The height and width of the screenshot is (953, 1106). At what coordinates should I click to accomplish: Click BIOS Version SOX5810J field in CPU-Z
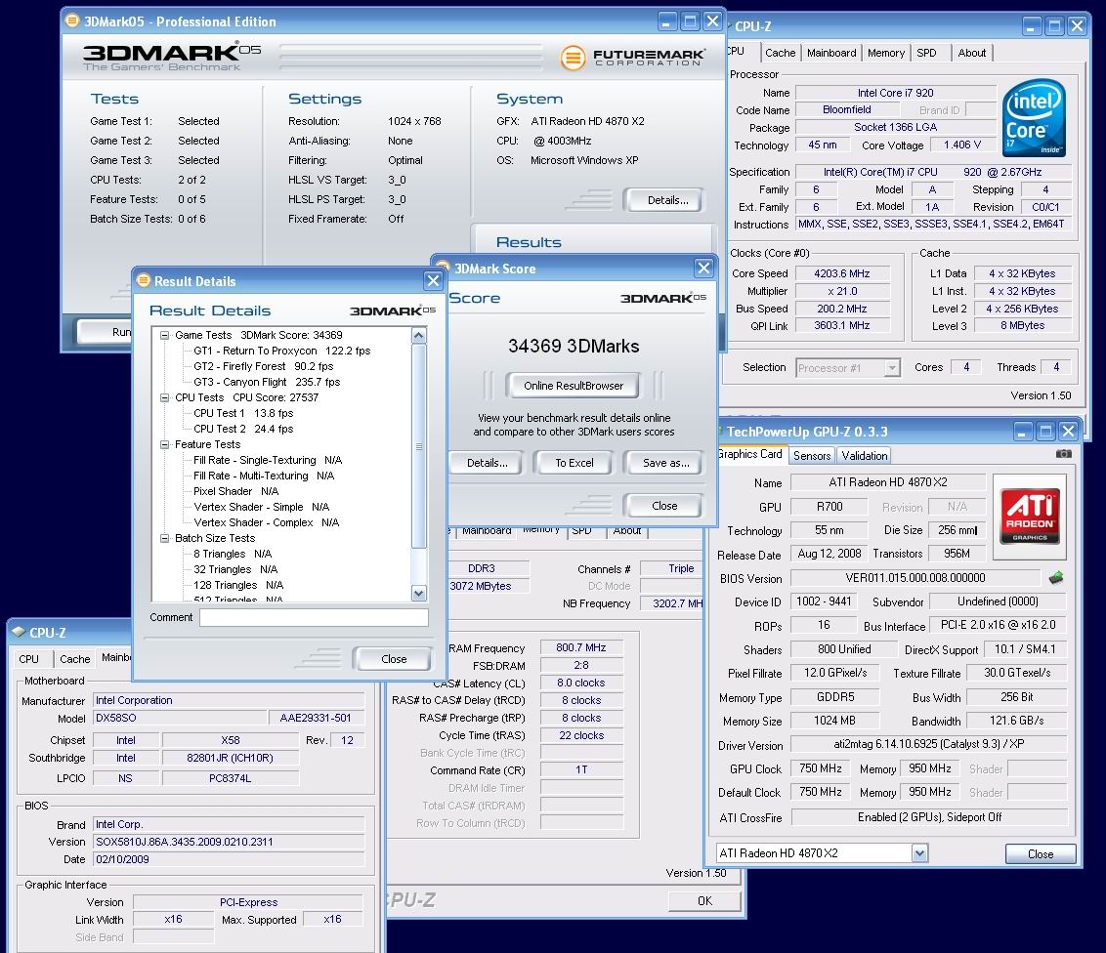[x=229, y=842]
